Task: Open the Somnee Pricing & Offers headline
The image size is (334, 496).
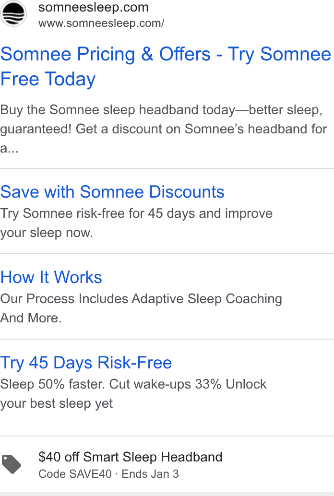Action: [166, 66]
